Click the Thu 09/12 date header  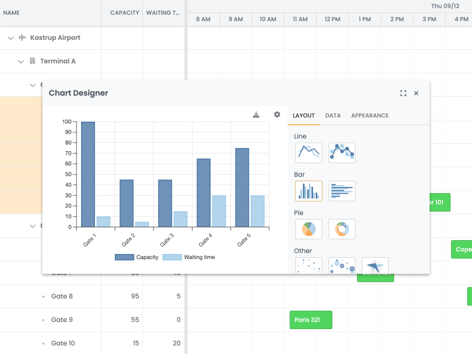tap(445, 6)
